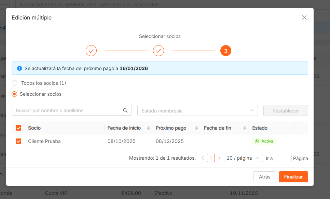Click the first completed step checkmark
The image size is (330, 199).
tap(91, 51)
